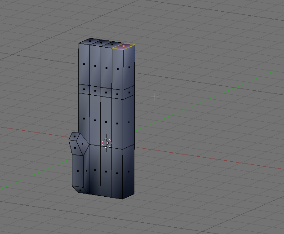The height and width of the screenshot is (234, 284).
Task: Select the dot of the leftmost upper front face
Action: pyautogui.click(x=84, y=64)
